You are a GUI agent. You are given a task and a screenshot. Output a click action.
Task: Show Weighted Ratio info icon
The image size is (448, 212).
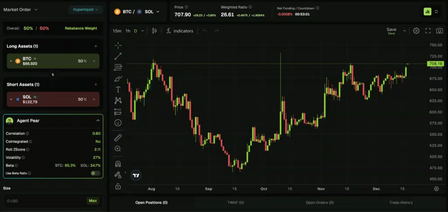pos(250,7)
